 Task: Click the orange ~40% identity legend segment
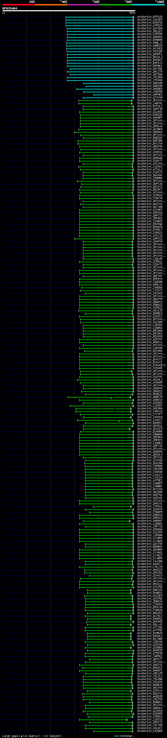point(51,5)
